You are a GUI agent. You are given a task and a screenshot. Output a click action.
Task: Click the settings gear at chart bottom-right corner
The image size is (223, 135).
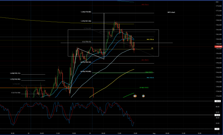(x=219, y=133)
